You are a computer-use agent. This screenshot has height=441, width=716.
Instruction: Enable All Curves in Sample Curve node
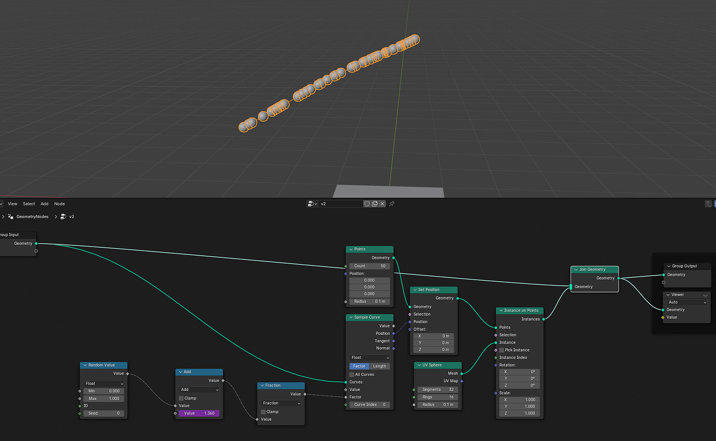[352, 375]
